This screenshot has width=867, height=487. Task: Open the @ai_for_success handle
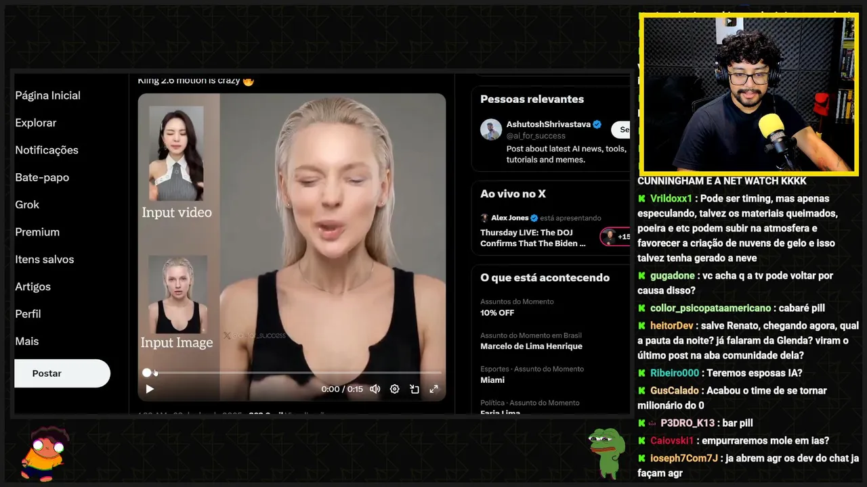coord(536,136)
